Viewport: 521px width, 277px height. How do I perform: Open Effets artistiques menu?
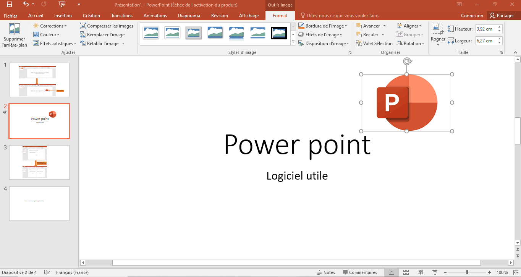tap(55, 44)
